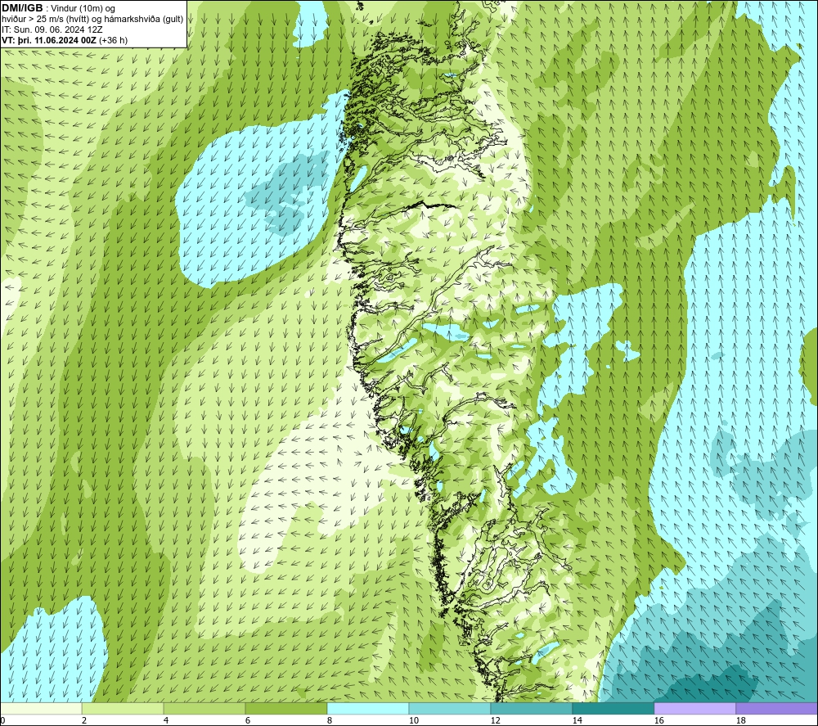Select the 12–14 m/s teal swatch
The height and width of the screenshot is (726, 818).
point(531,709)
